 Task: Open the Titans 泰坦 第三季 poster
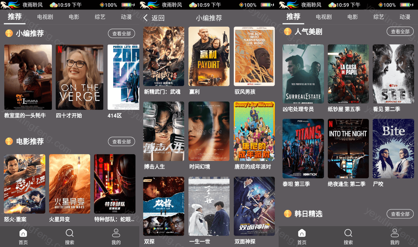(303, 149)
